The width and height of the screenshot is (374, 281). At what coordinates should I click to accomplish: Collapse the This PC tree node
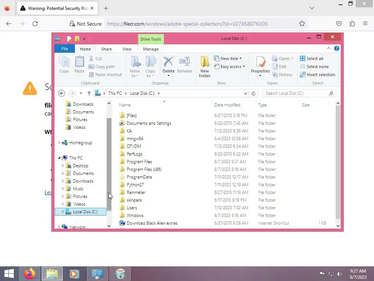[x=59, y=158]
